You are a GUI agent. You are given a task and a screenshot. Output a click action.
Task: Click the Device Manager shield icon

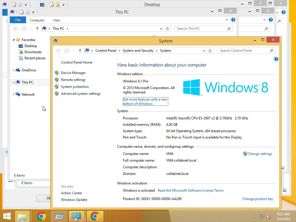[57, 73]
